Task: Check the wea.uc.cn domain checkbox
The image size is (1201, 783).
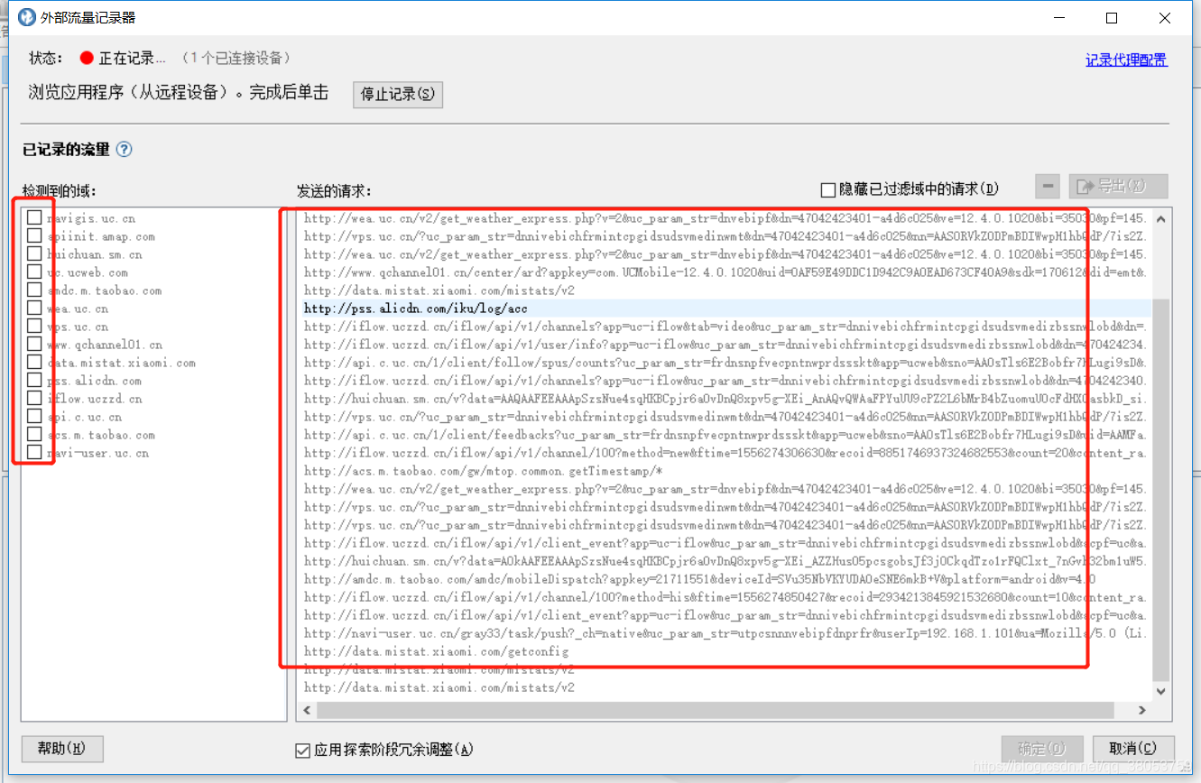Action: coord(34,309)
